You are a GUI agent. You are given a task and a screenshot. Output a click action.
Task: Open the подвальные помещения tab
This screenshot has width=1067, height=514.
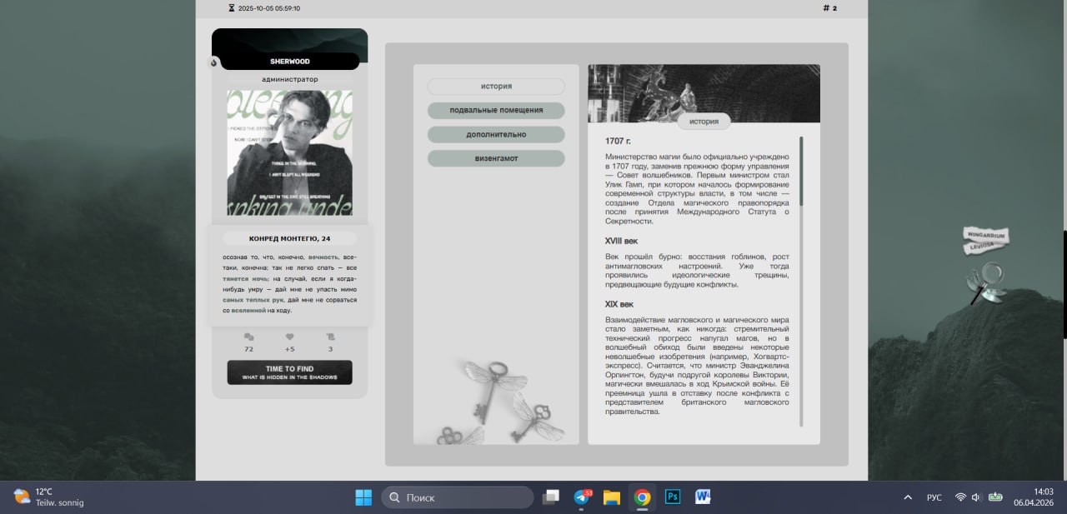pos(496,110)
